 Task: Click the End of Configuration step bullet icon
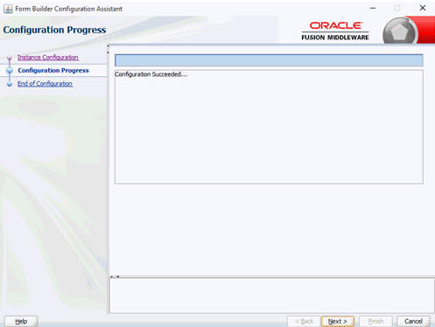(x=10, y=84)
